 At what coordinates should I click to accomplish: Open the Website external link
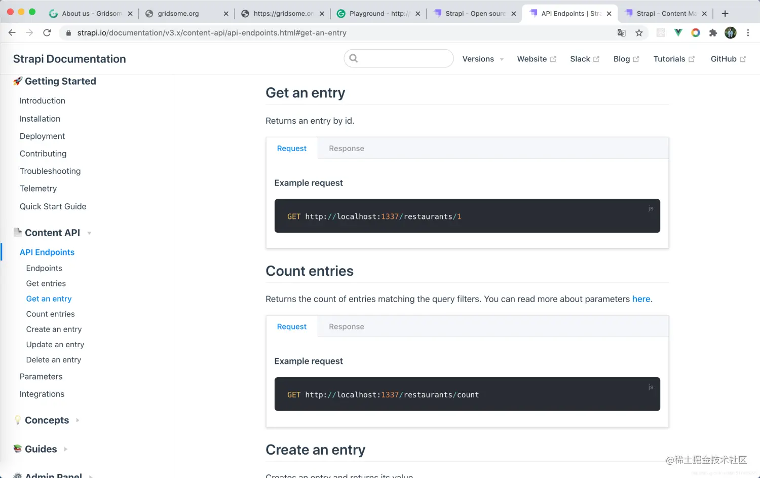(537, 59)
